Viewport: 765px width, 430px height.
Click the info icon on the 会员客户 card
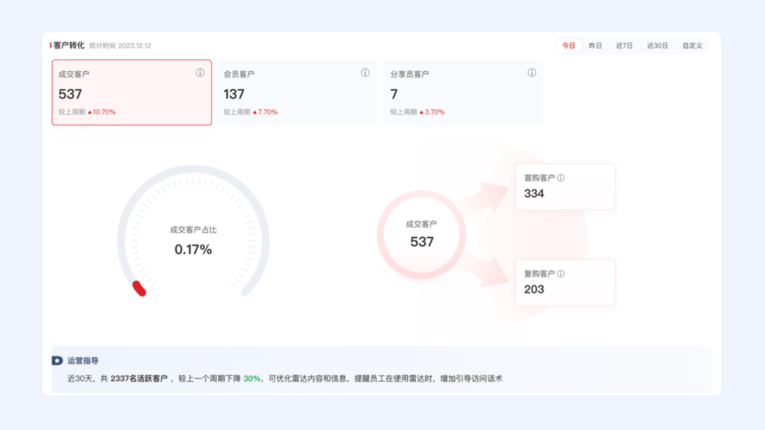point(365,72)
